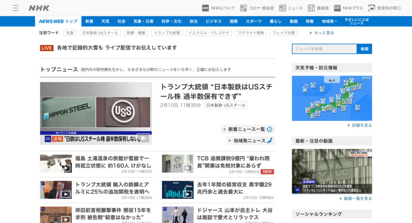This screenshot has height=223, width=412.
Task: Open トランプ大統領 tariff story thumbnail
Action: [56, 190]
